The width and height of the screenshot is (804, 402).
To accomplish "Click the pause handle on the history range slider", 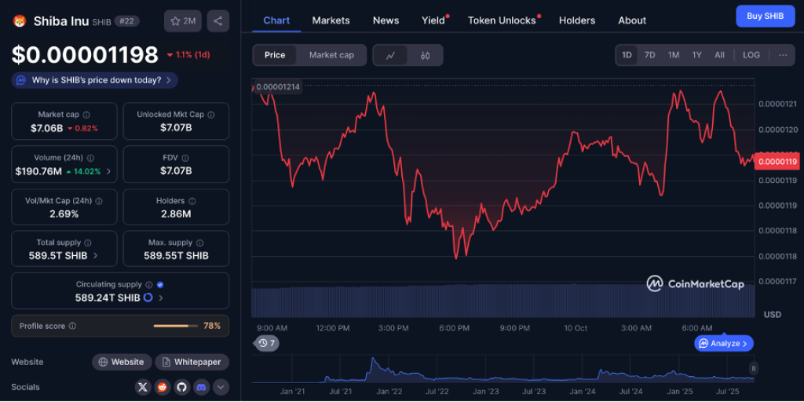I will pyautogui.click(x=753, y=367).
